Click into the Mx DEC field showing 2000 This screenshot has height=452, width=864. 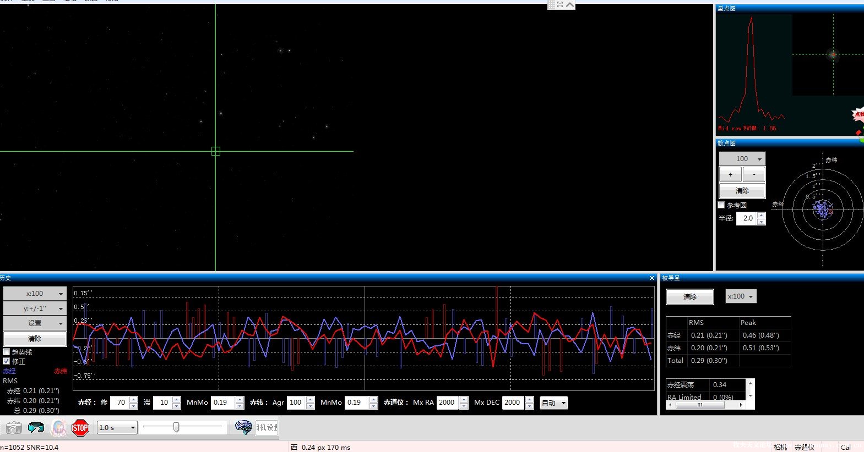coord(514,403)
